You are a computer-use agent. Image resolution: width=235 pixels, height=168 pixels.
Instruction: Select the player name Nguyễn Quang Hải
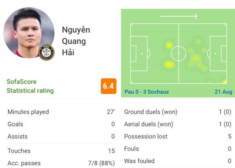[76, 41]
